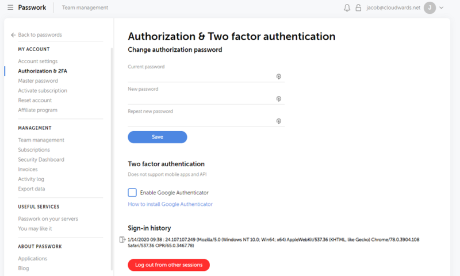This screenshot has height=276, width=460.
Task: Click back arrow to passwords
Action: tap(13, 35)
